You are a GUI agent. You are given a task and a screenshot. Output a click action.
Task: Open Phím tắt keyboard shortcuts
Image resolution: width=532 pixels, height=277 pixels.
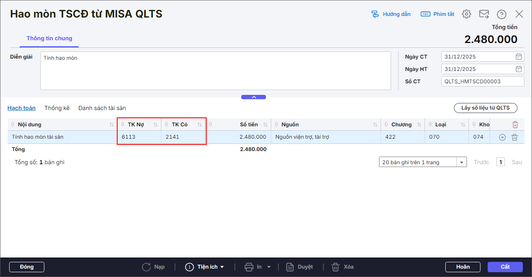tap(438, 14)
